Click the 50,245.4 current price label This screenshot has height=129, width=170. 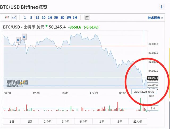coord(153,78)
